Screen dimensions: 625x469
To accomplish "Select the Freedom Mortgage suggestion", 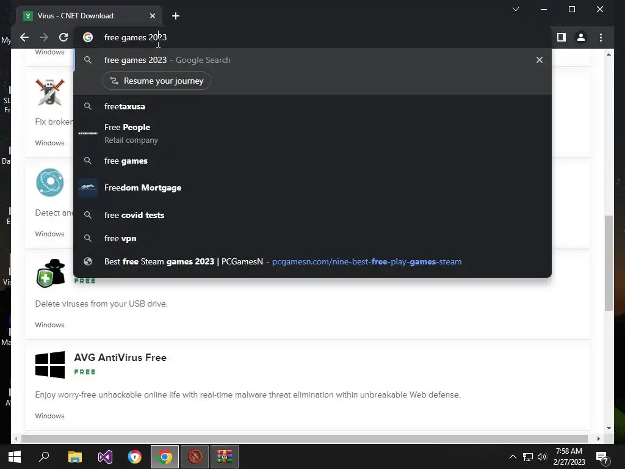I will point(312,188).
